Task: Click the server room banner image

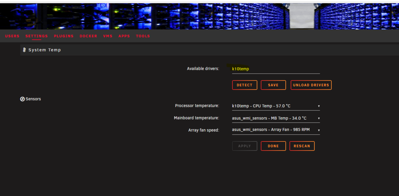Action: click(x=199, y=16)
